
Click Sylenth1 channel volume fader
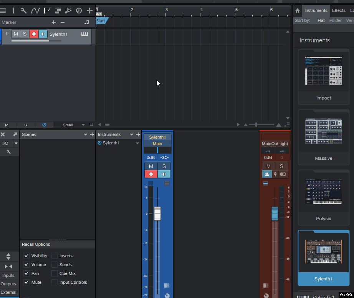click(x=157, y=214)
